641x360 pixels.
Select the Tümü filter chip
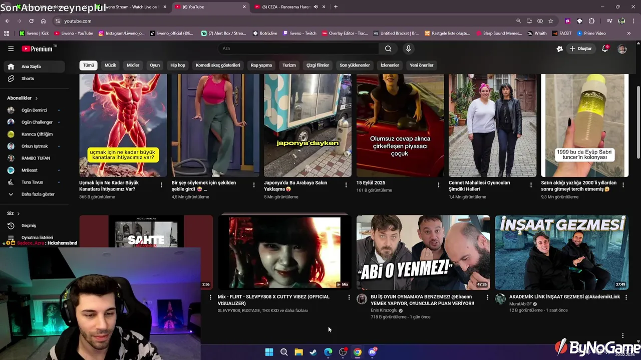(x=88, y=65)
